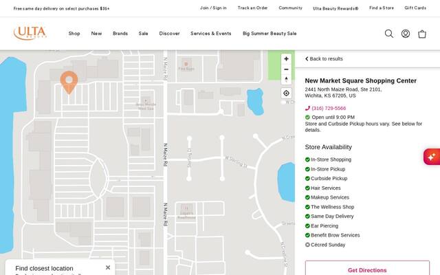Open the shopping bag icon
440x275 pixels.
(422, 34)
